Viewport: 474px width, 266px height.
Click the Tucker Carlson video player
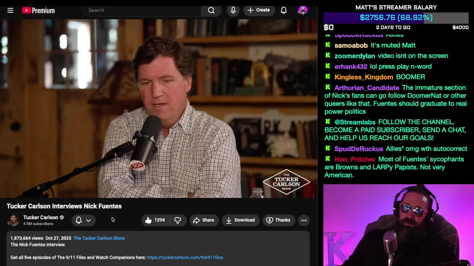158,109
